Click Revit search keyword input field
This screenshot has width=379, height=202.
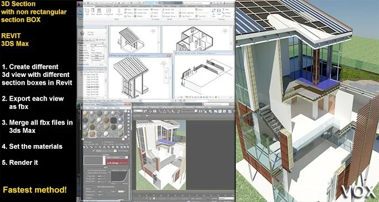click(x=196, y=3)
